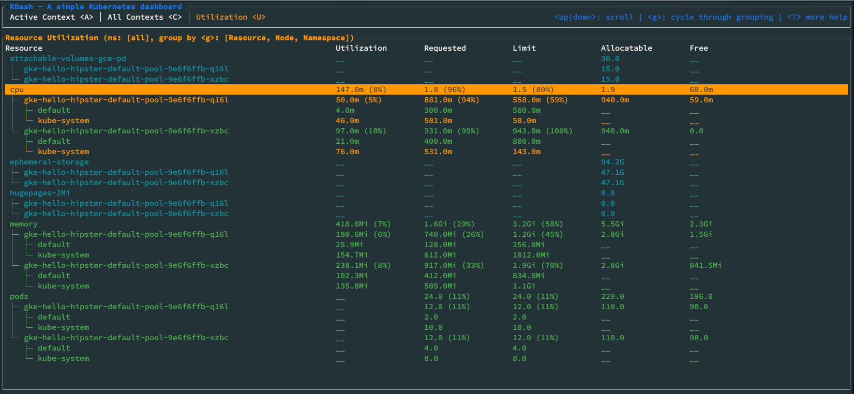The image size is (854, 394).
Task: Click pods free value 196.0
Action: (701, 296)
